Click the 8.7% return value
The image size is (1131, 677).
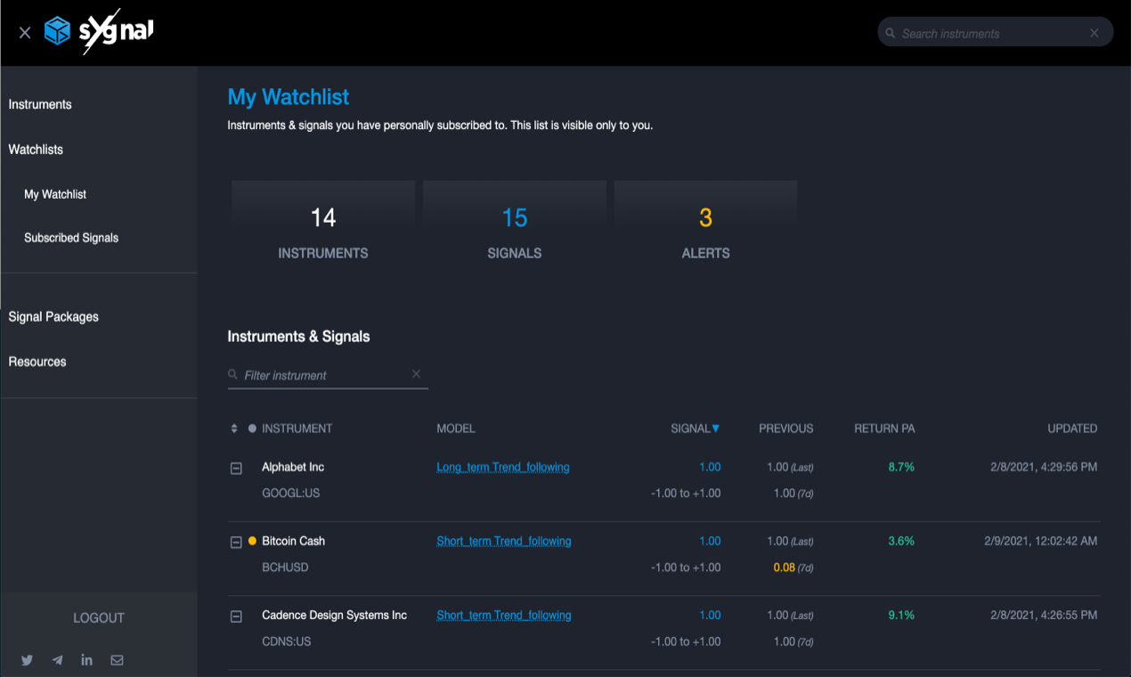click(901, 467)
